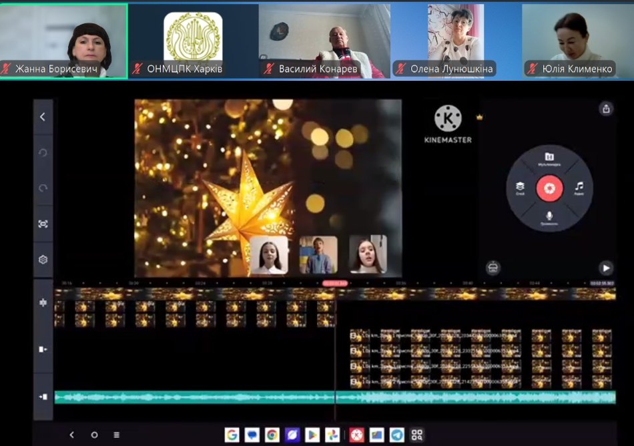Tap the red camera capture button

pyautogui.click(x=549, y=188)
